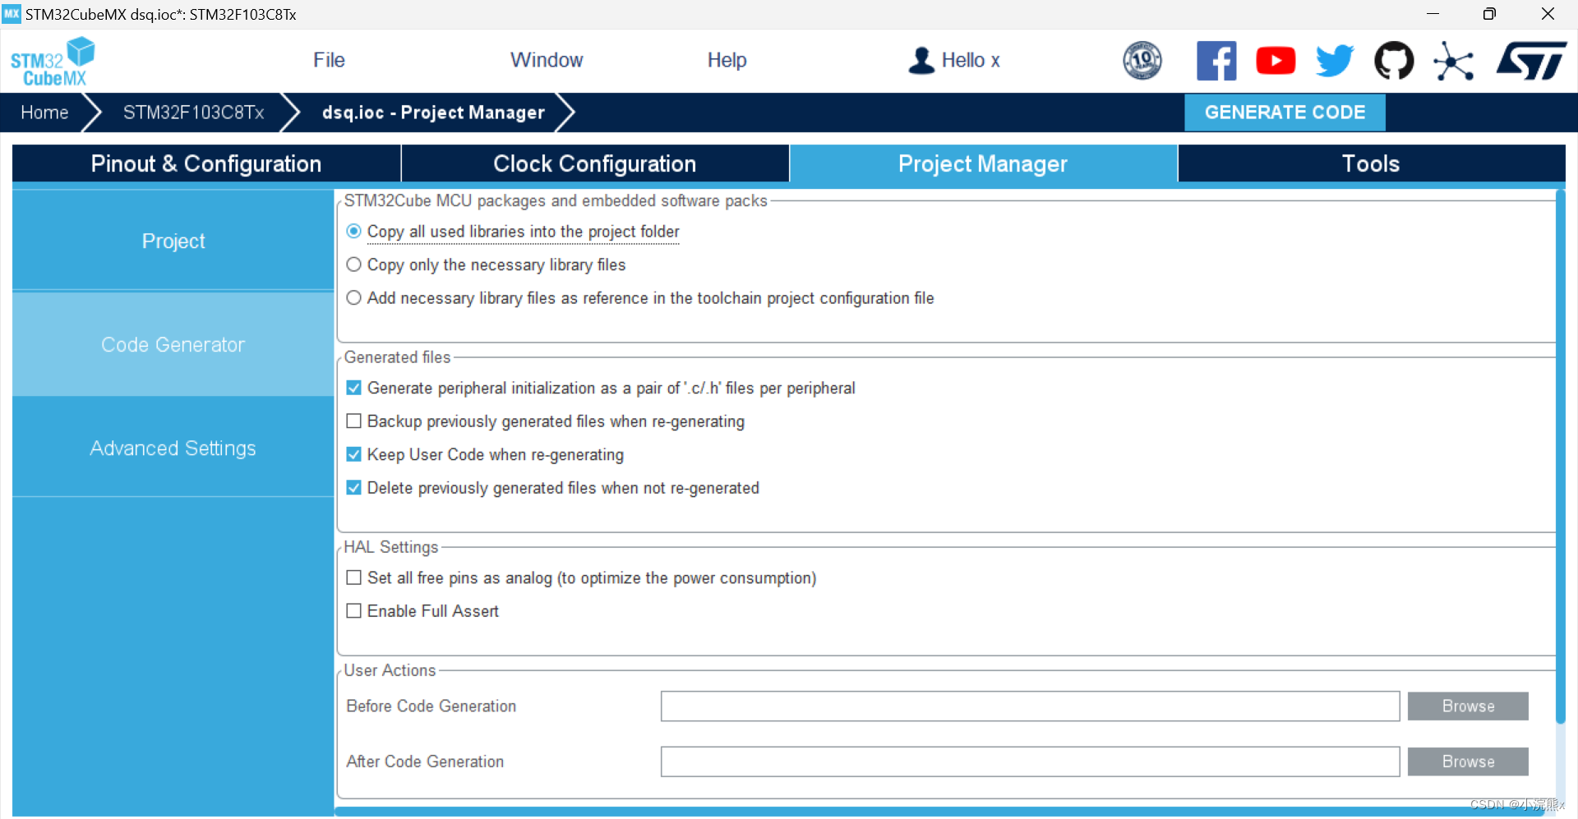Viewport: 1578px width, 819px height.
Task: Switch to Clock Configuration tab
Action: 595,163
